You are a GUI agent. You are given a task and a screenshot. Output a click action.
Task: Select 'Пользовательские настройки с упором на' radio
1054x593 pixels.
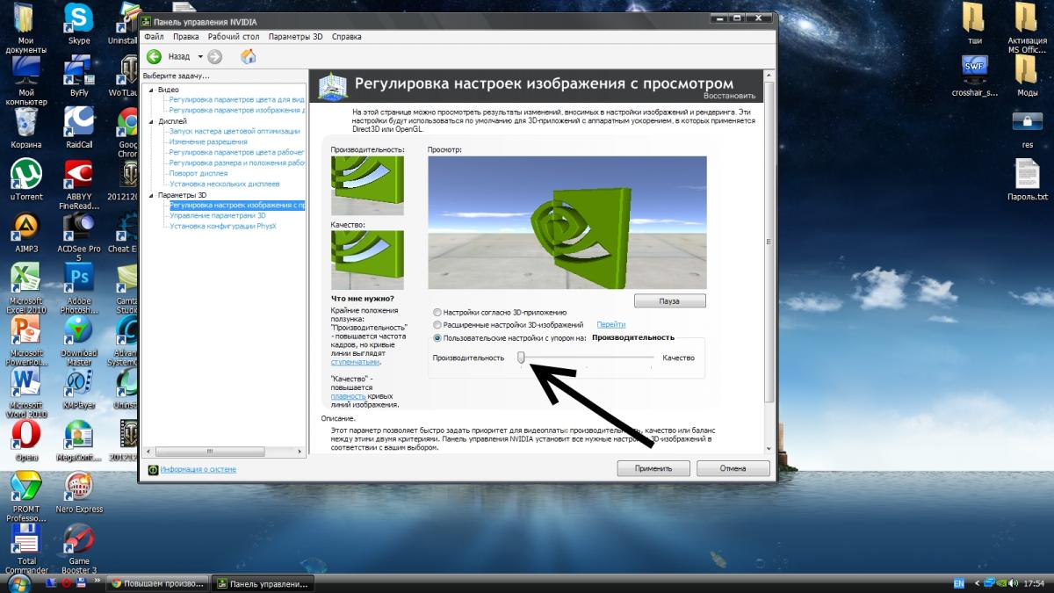pyautogui.click(x=437, y=337)
